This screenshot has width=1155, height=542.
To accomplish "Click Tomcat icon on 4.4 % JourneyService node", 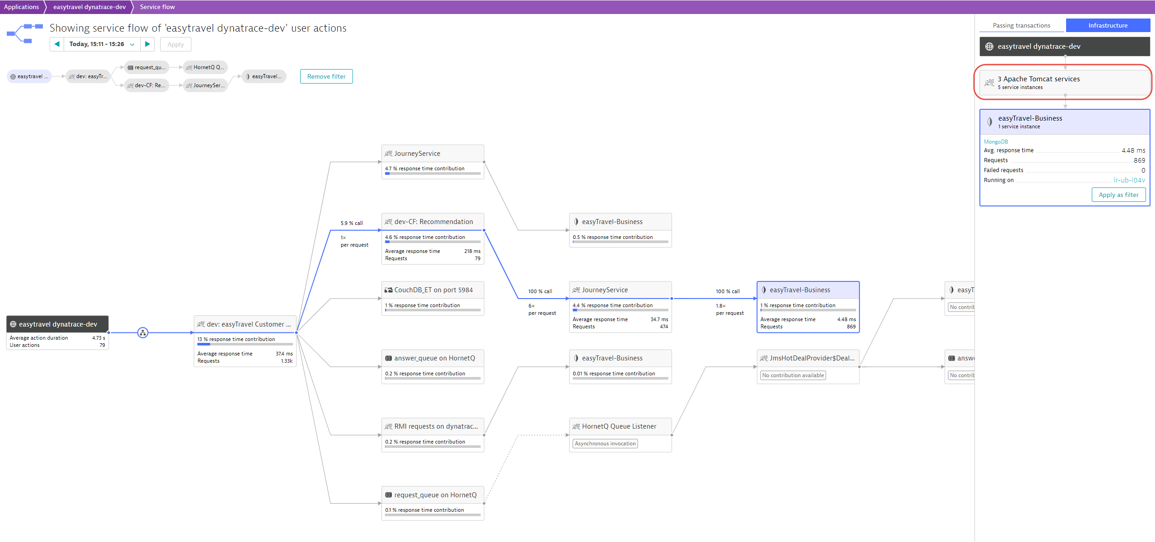I will (576, 290).
